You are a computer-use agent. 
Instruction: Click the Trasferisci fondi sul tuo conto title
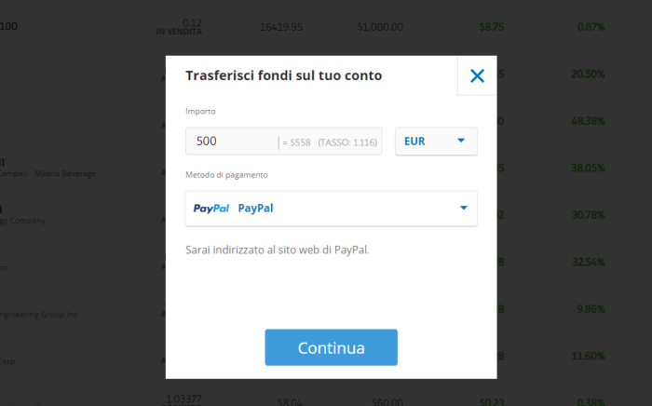[x=283, y=75]
